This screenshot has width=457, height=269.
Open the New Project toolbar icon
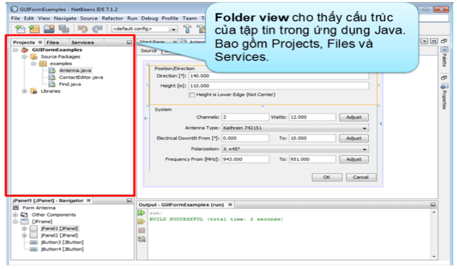tap(34, 29)
